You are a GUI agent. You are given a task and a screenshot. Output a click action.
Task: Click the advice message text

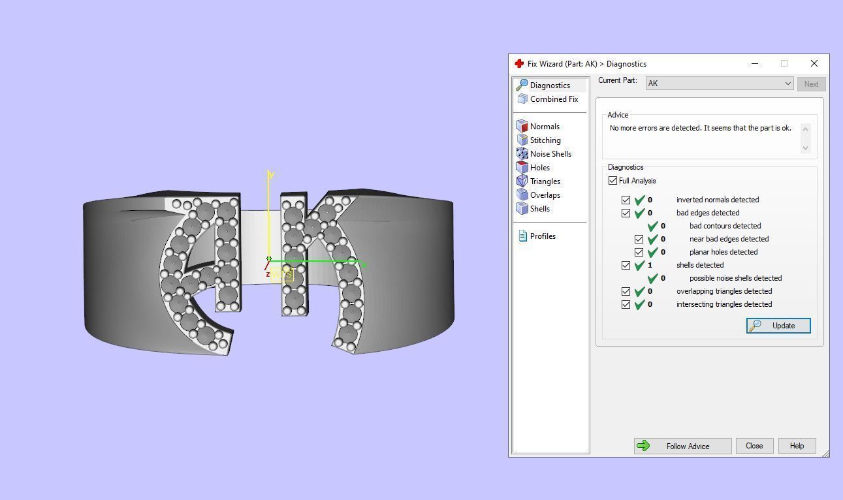700,128
